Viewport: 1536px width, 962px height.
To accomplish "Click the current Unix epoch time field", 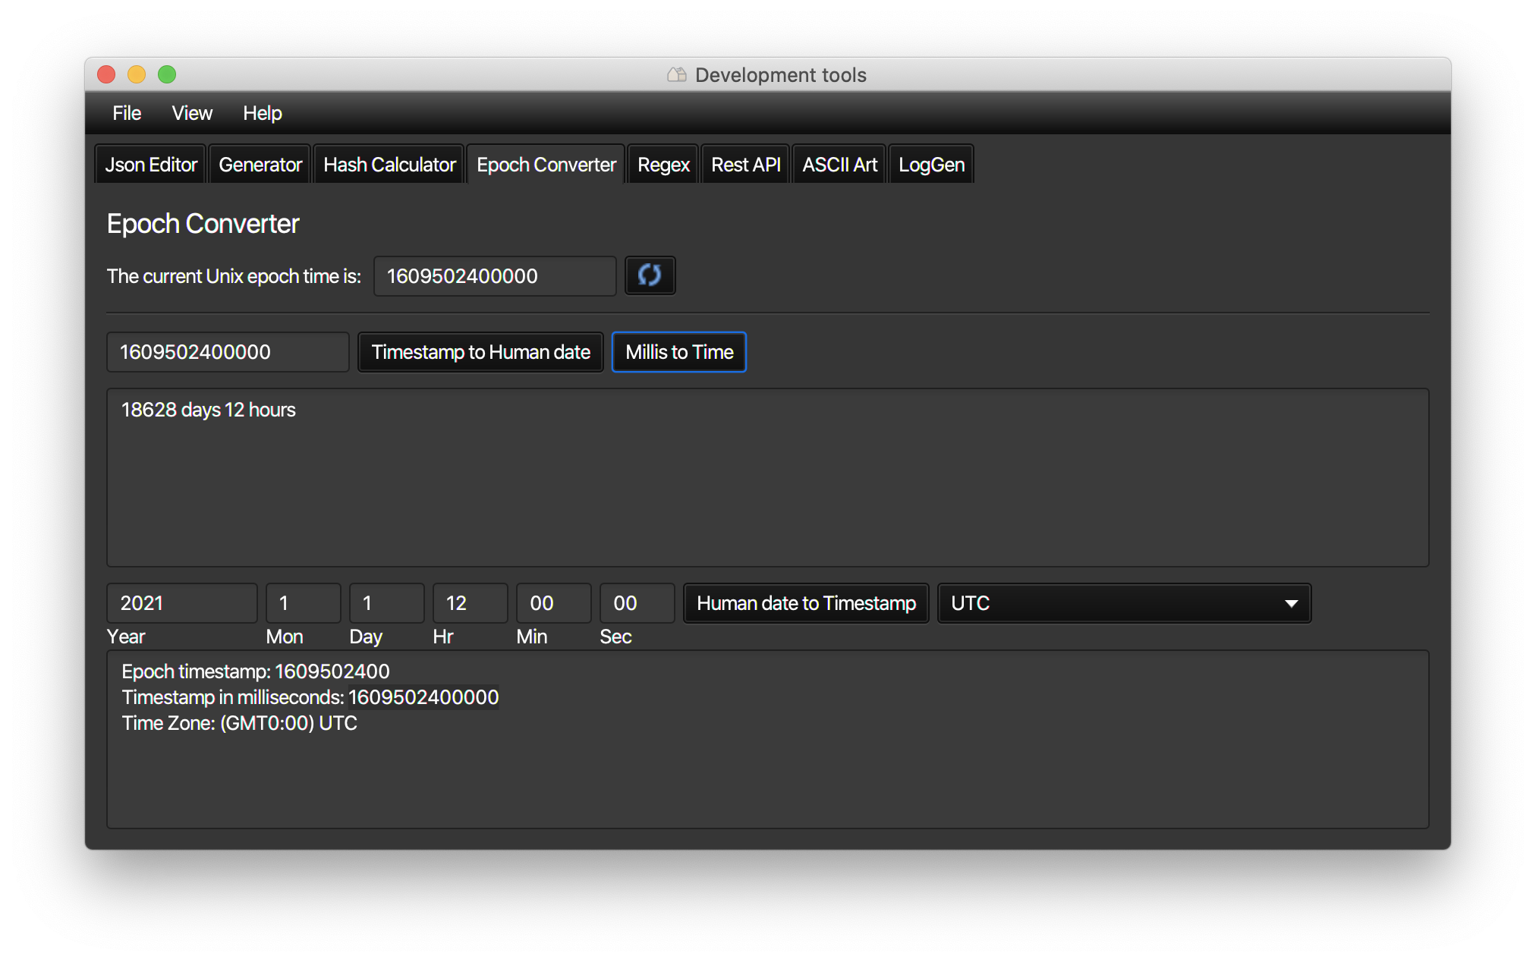I will tap(494, 276).
